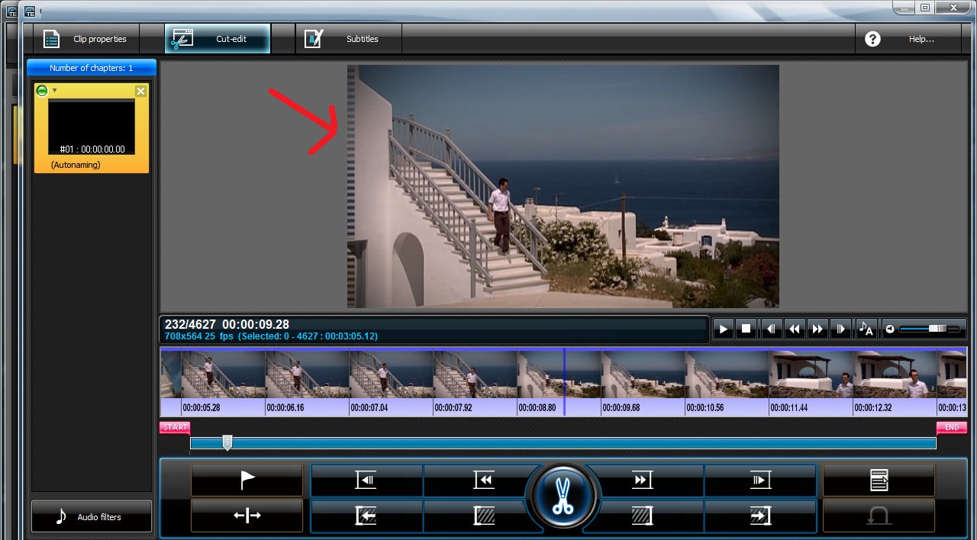Remove chapter #01 with its X button
977x540 pixels.
[140, 92]
